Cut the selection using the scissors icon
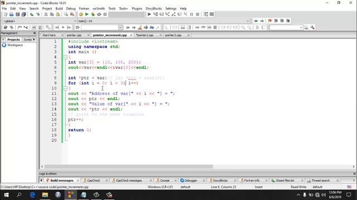Screen dimensions: 357x200 46,14
